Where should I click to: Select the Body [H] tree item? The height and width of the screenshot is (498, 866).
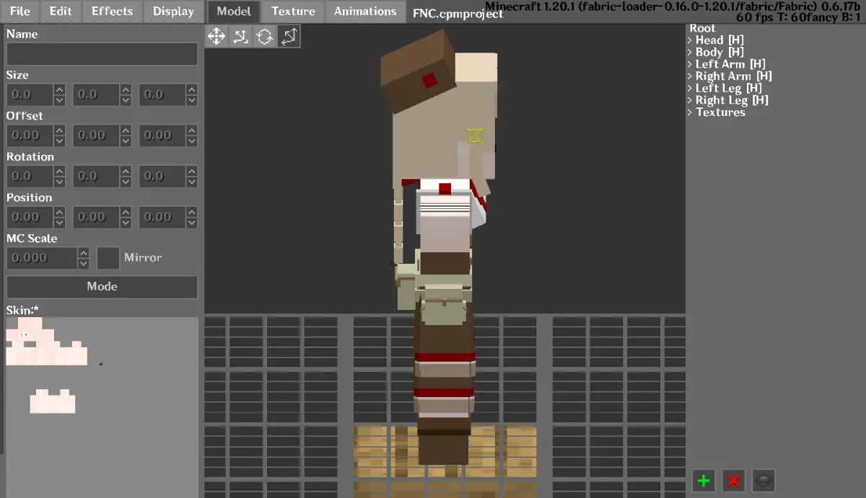(x=719, y=52)
